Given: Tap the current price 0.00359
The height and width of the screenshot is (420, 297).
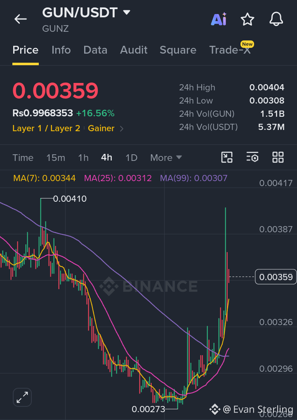Looking at the screenshot, I should pos(55,90).
